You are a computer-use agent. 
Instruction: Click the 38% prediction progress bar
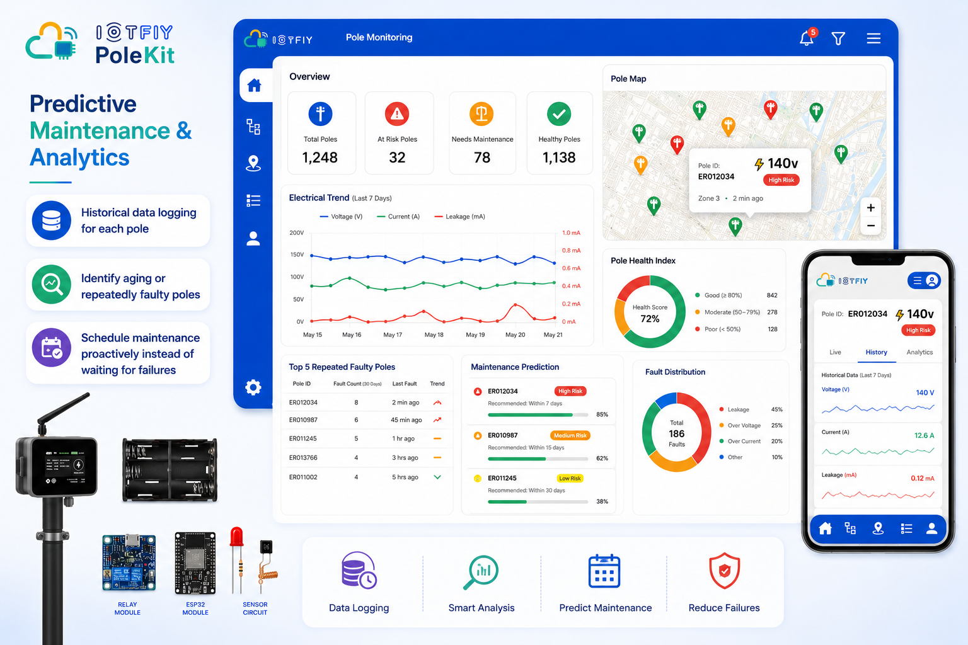point(538,502)
